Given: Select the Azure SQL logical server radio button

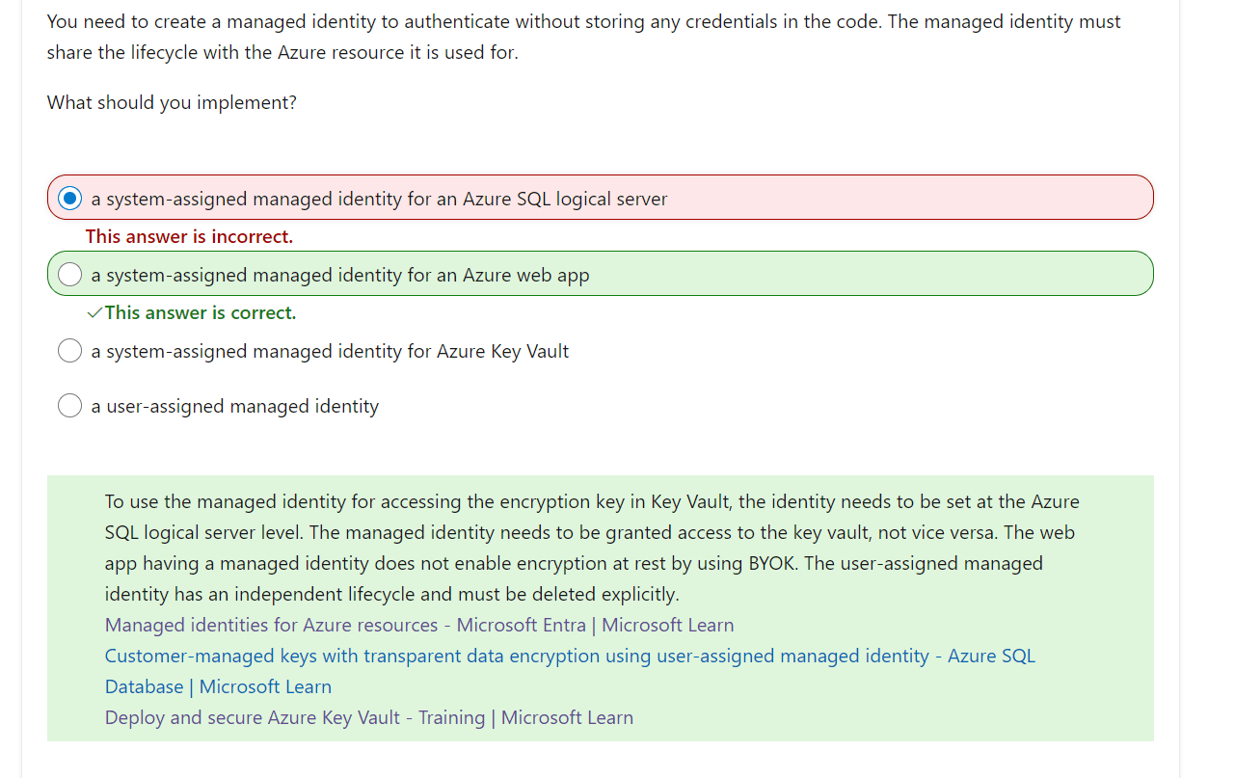Looking at the screenshot, I should pyautogui.click(x=69, y=199).
